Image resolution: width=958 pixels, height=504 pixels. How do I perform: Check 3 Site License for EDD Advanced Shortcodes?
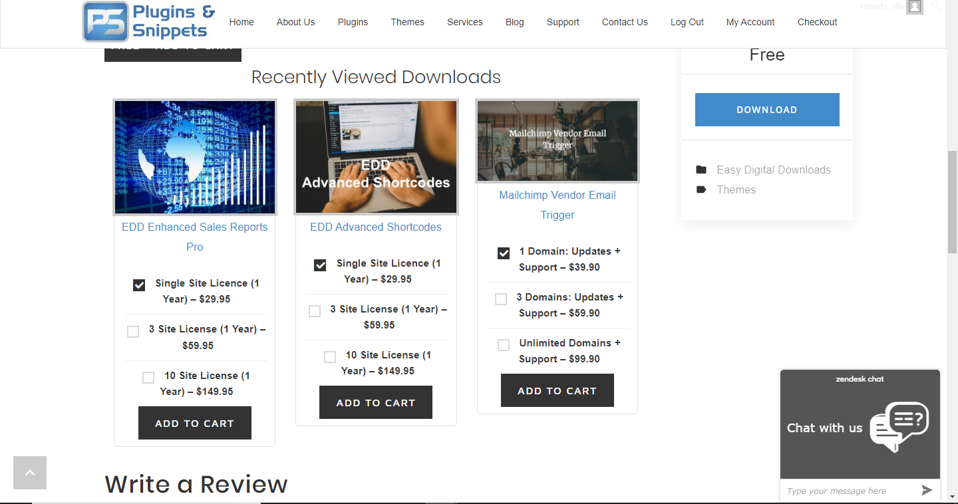click(315, 311)
